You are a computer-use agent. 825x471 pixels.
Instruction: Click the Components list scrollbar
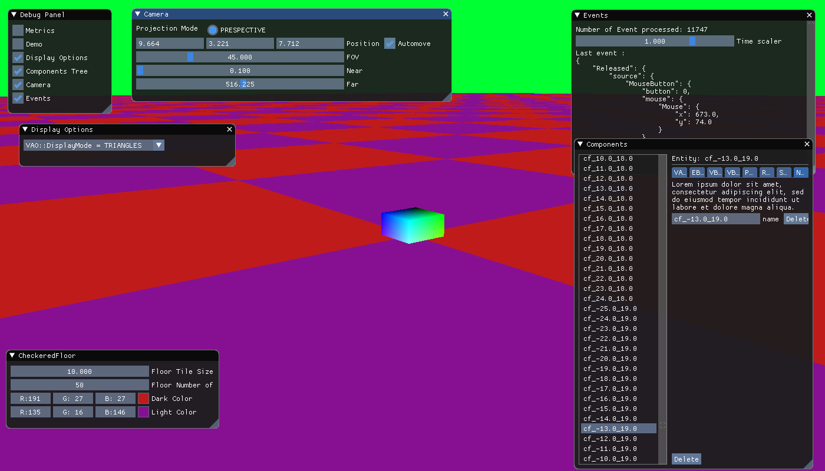[x=662, y=310]
